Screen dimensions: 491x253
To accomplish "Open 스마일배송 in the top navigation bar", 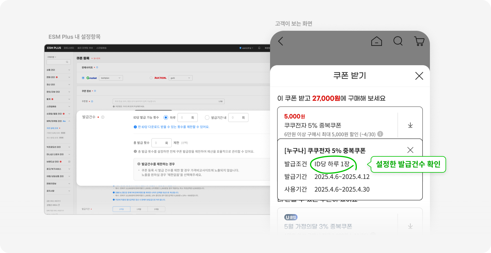I will click(101, 48).
